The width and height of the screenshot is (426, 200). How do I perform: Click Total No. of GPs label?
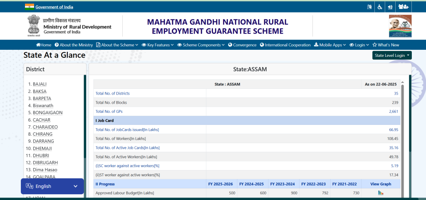coord(109,111)
